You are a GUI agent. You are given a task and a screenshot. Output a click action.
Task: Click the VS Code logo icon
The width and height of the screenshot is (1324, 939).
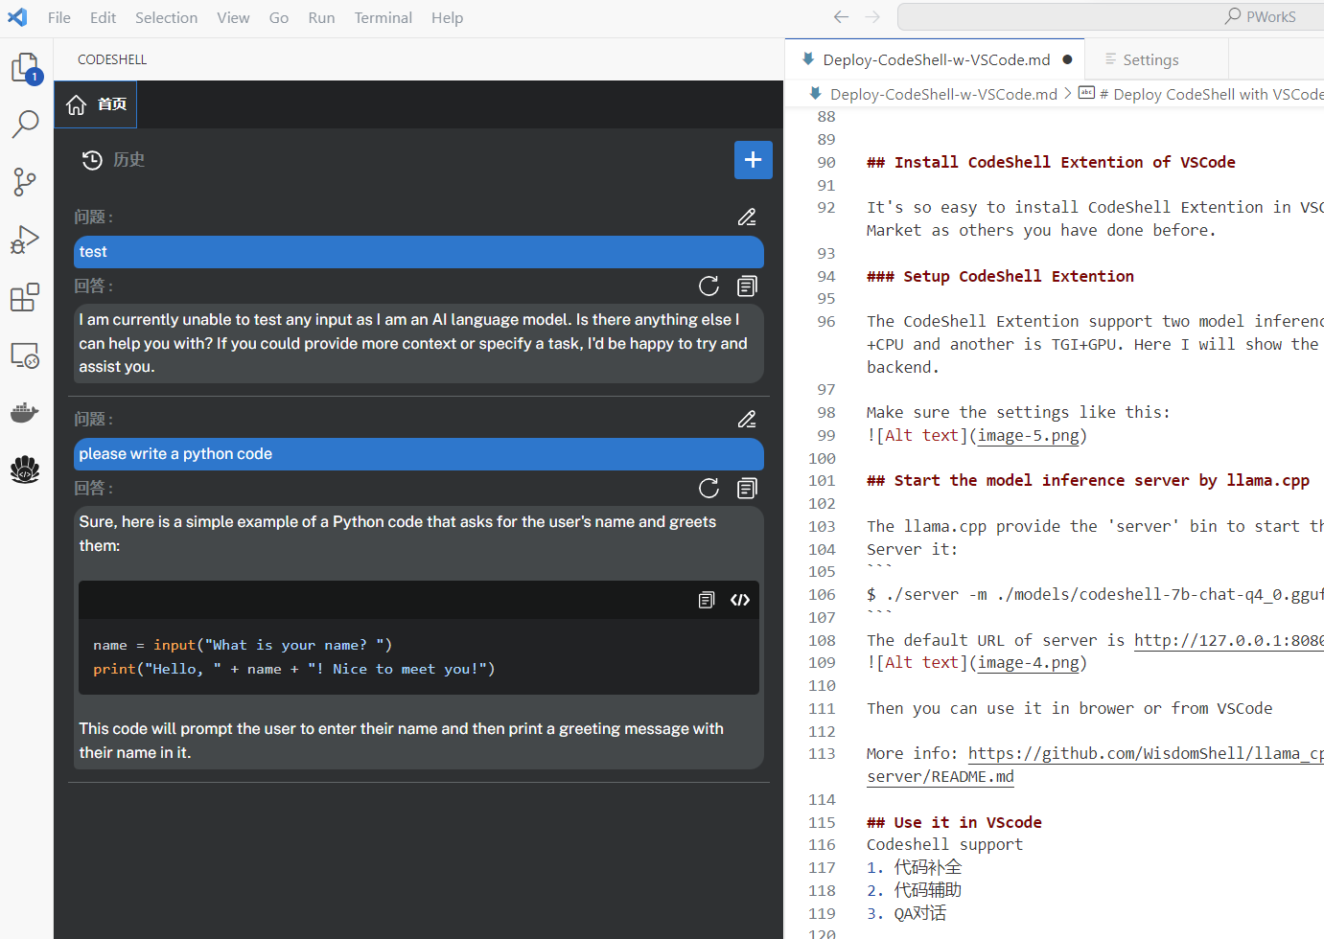pos(17,17)
